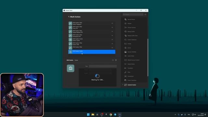This screenshot has height=117, width=208.
Task: Focus the Title input field
Action: tap(103, 66)
